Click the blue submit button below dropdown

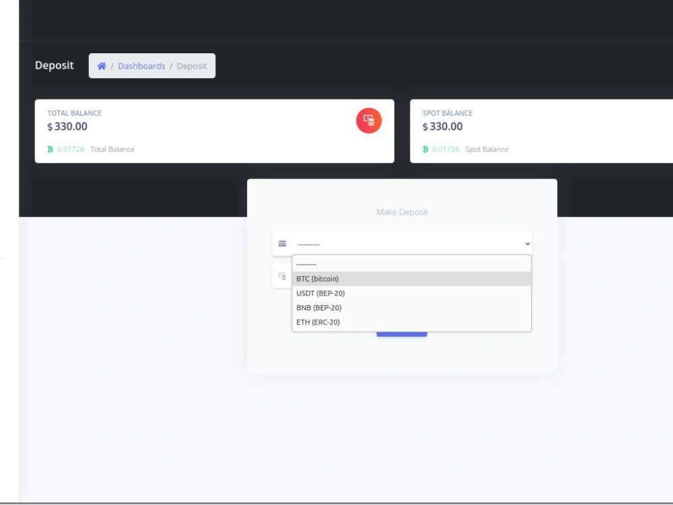(x=402, y=334)
